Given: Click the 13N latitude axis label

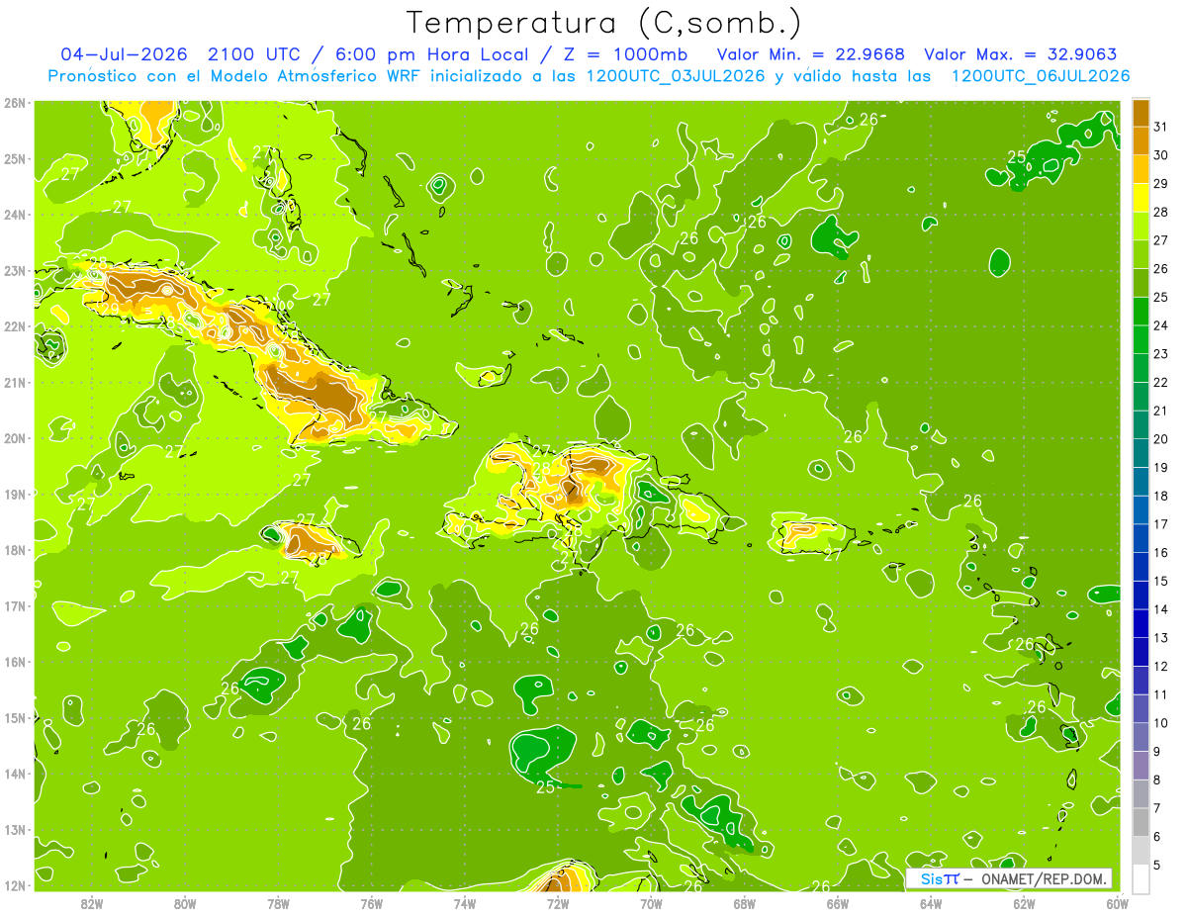Looking at the screenshot, I should (14, 829).
